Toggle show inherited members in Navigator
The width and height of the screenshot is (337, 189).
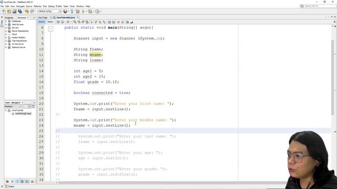(7, 182)
